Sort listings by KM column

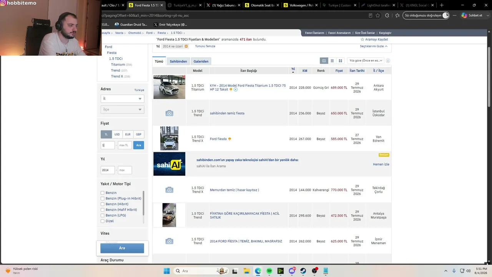(305, 71)
